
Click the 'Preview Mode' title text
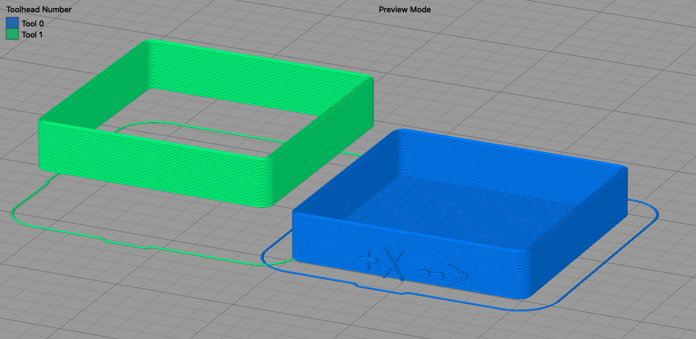[x=405, y=9]
